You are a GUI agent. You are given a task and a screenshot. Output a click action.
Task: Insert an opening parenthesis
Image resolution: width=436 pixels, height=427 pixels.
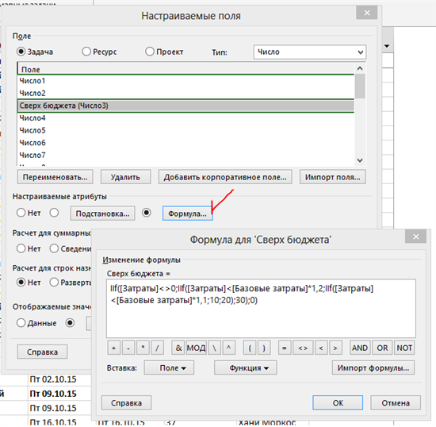click(x=250, y=348)
